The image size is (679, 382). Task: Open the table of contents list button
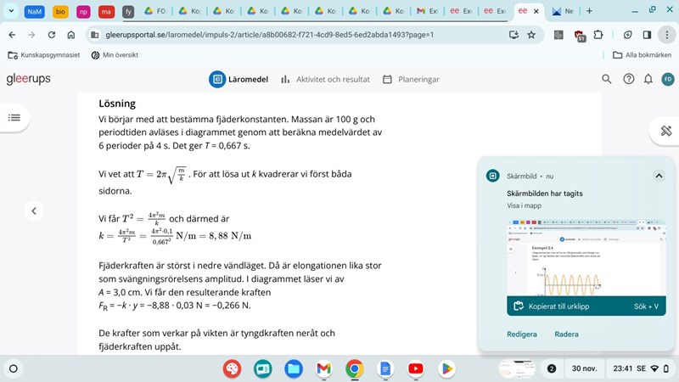tap(14, 117)
